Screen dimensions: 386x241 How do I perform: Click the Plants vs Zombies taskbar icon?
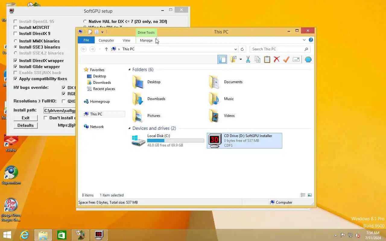tap(81, 235)
